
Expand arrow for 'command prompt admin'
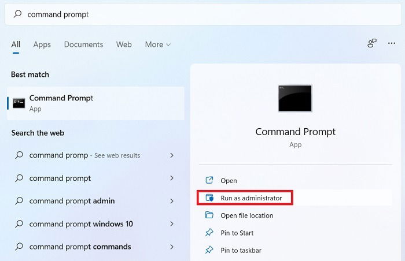coord(172,201)
